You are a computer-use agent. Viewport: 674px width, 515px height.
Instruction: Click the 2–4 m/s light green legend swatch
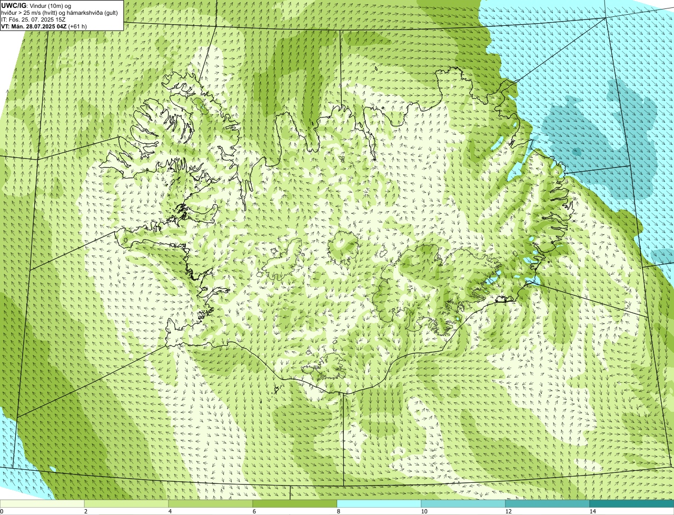126,504
